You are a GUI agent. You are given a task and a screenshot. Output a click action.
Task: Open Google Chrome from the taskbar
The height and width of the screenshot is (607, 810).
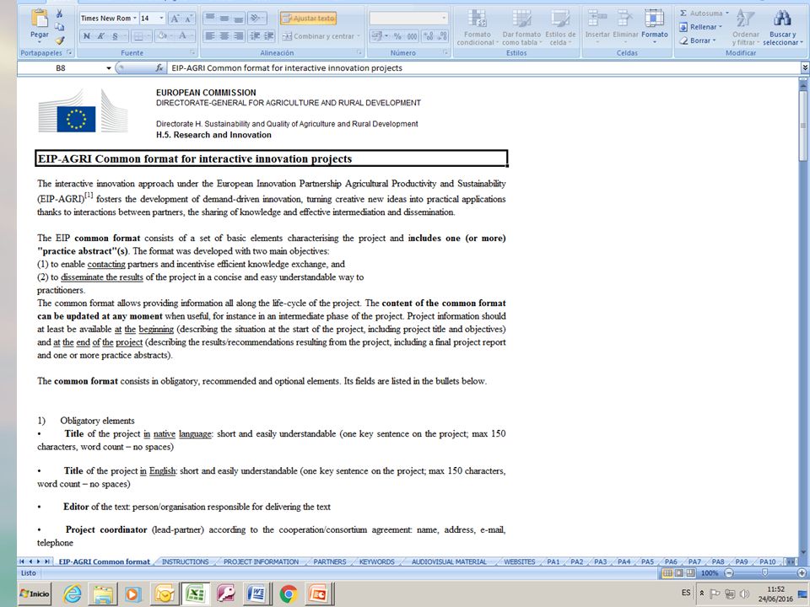click(x=289, y=594)
